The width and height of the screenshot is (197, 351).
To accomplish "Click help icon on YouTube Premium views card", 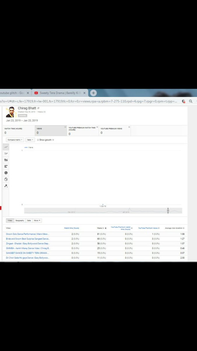I will pyautogui.click(x=129, y=127).
